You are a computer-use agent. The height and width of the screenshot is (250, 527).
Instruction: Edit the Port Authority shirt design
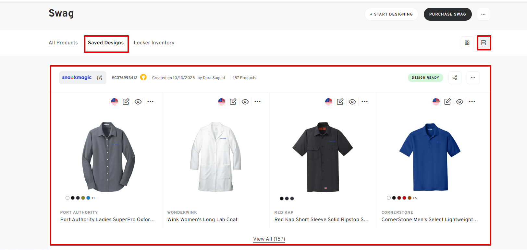coord(126,102)
